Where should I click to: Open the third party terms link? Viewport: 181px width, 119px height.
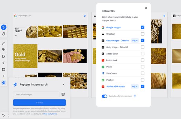[50, 114]
